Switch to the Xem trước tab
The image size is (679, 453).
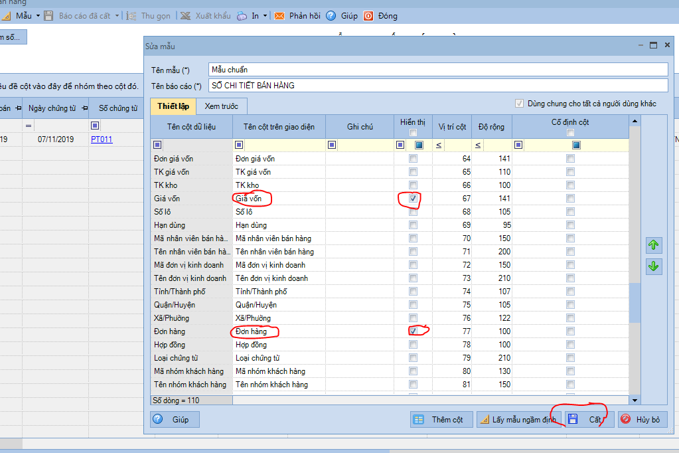(x=222, y=106)
